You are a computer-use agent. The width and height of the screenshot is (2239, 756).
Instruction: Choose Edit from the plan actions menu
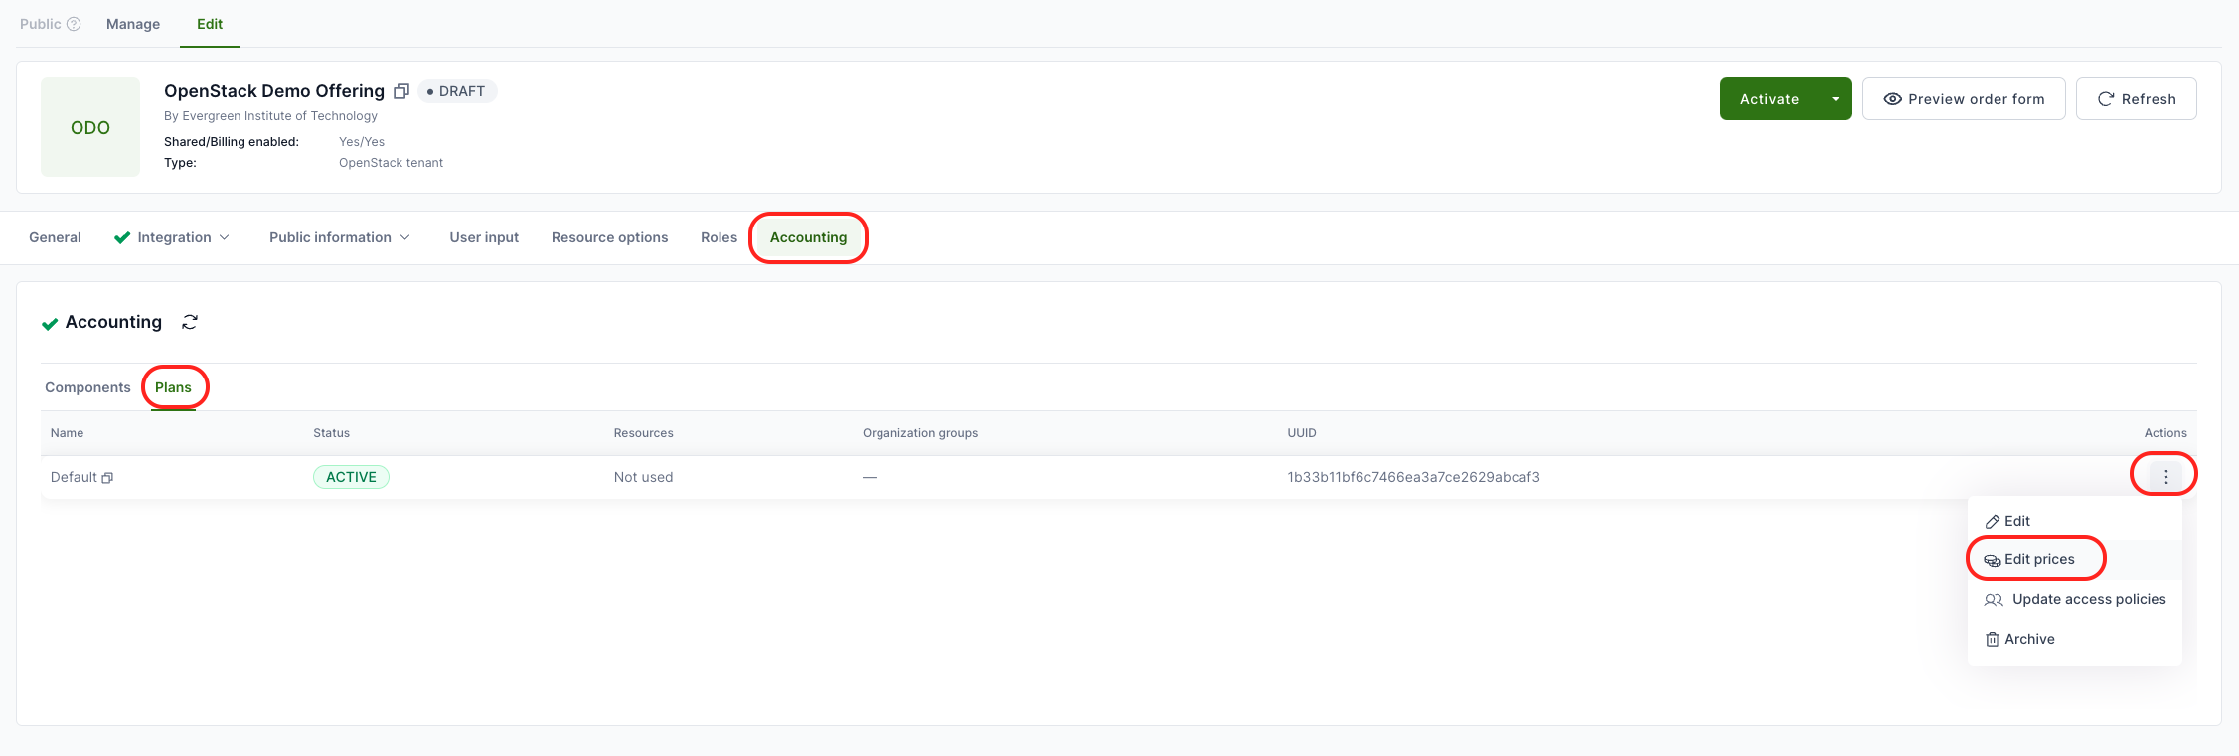(x=2016, y=521)
